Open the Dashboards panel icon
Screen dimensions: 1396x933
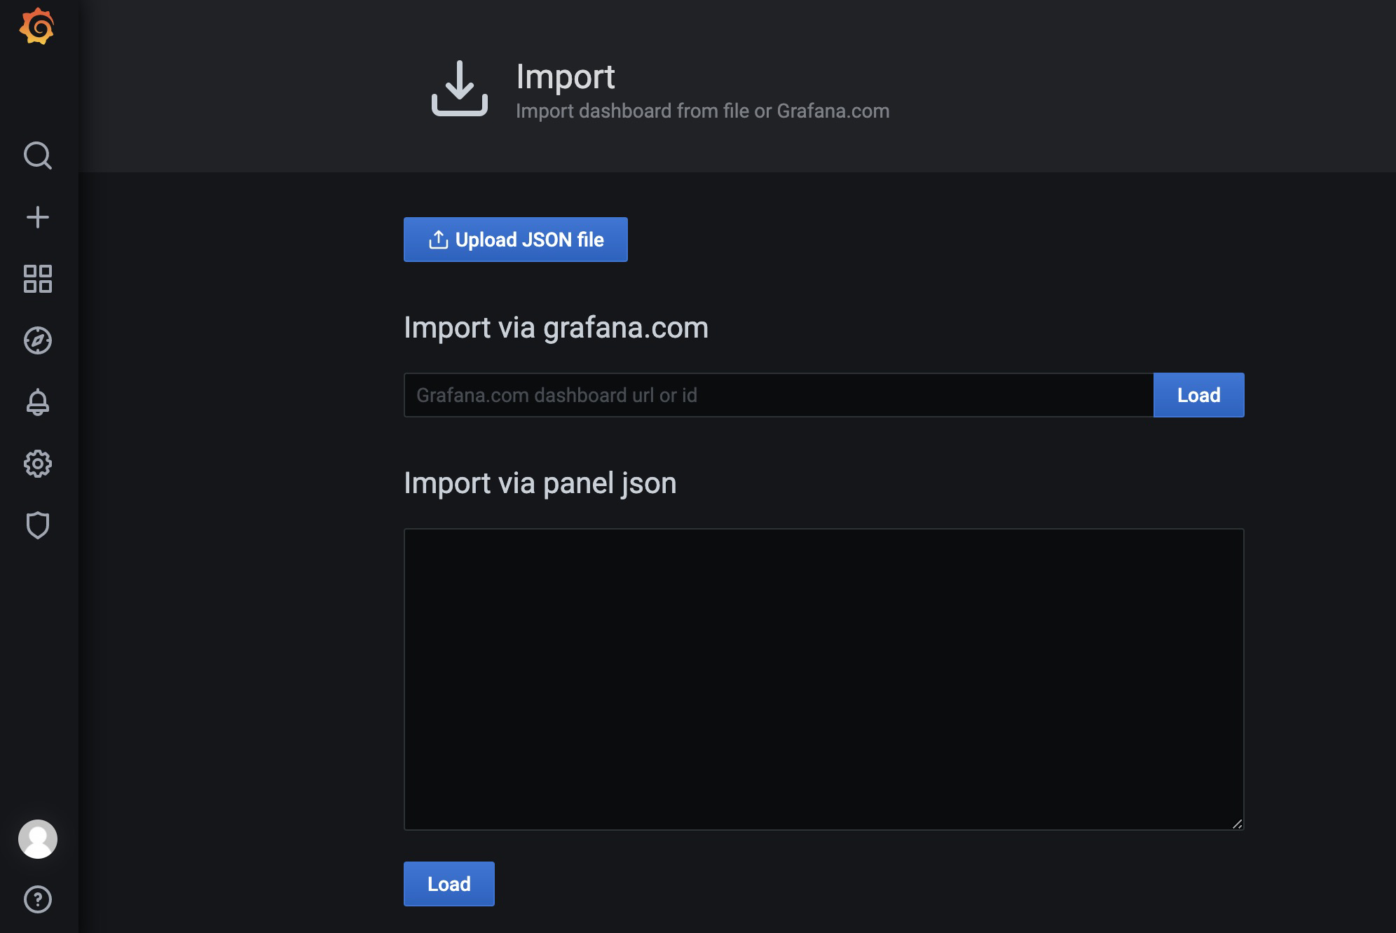pos(39,278)
